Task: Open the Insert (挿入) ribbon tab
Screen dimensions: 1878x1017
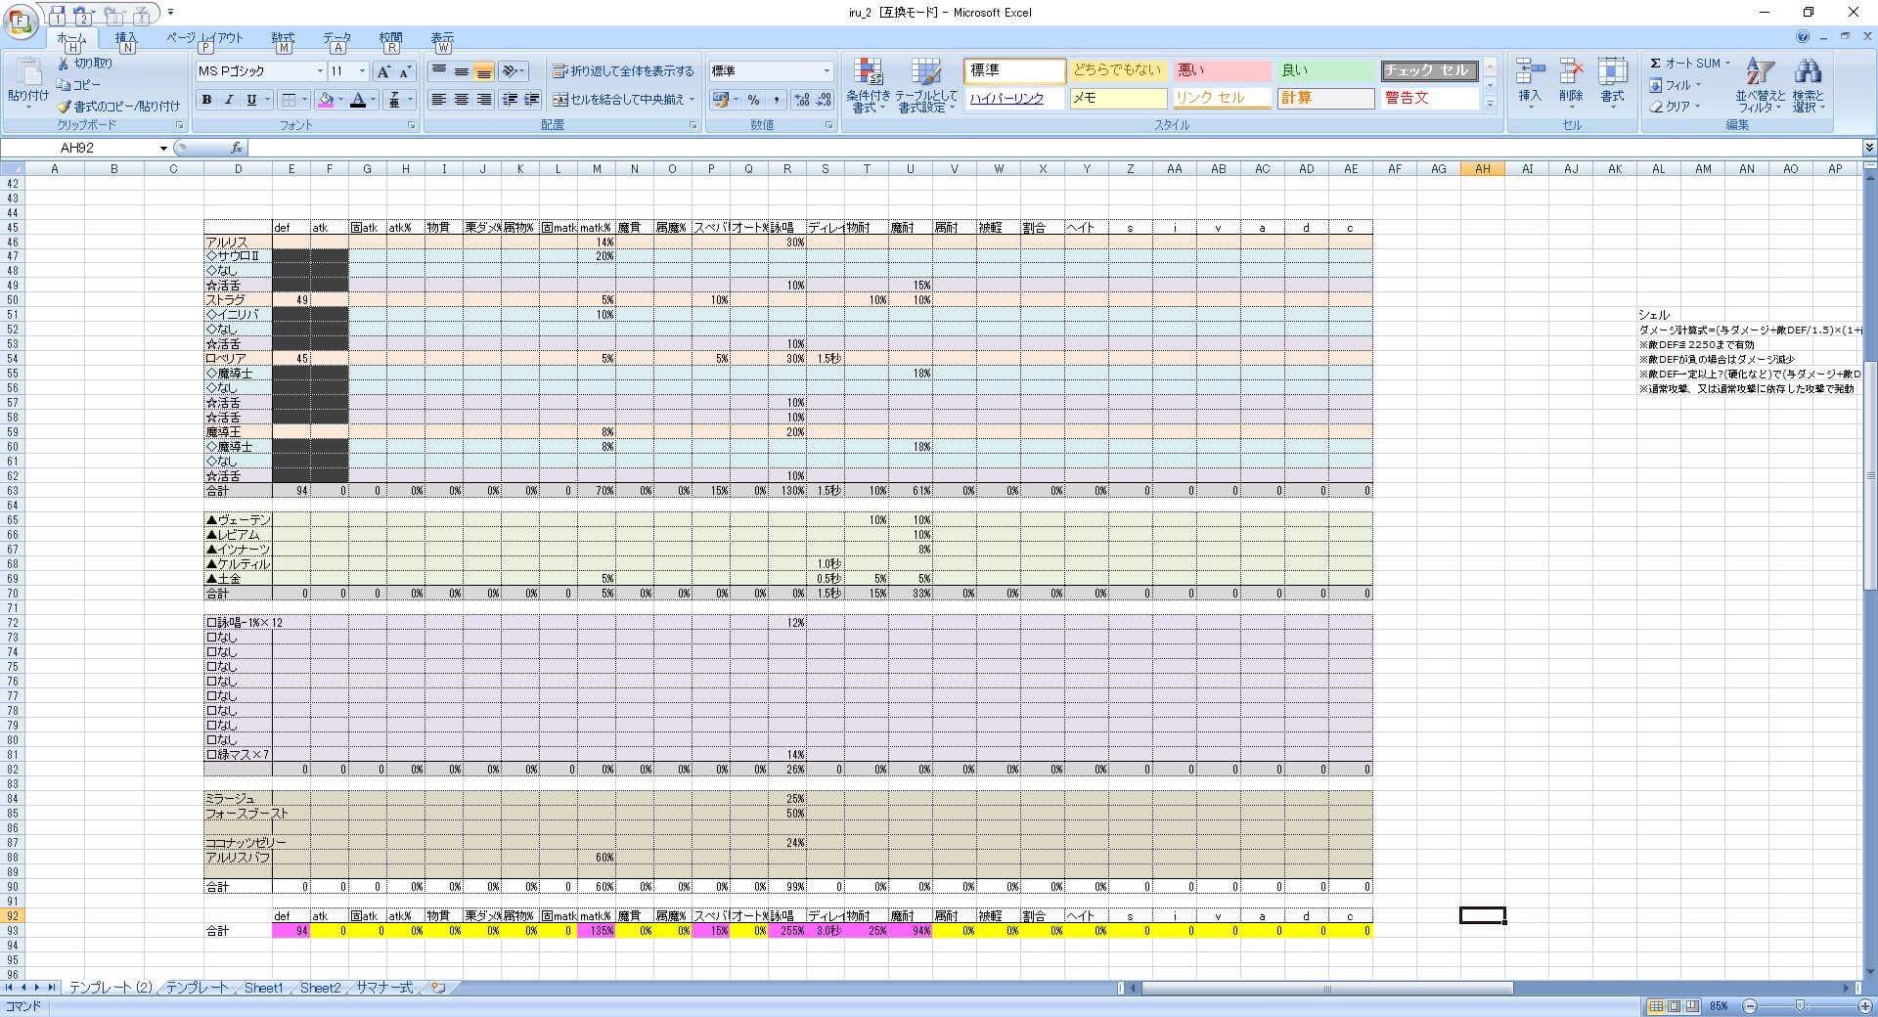Action: tap(126, 38)
